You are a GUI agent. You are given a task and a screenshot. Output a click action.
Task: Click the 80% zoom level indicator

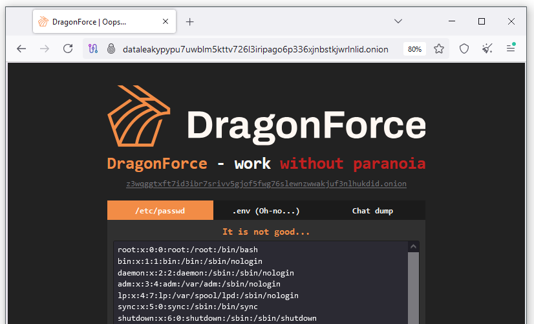[x=414, y=49]
